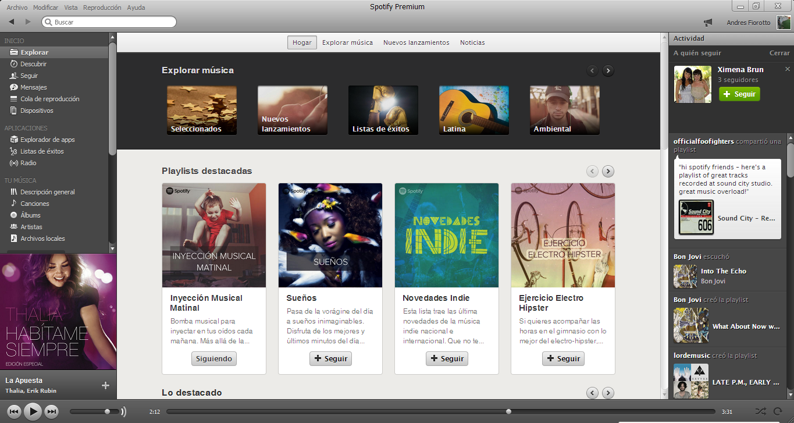Open Artistas in the sidebar
The height and width of the screenshot is (423, 794).
(x=54, y=227)
